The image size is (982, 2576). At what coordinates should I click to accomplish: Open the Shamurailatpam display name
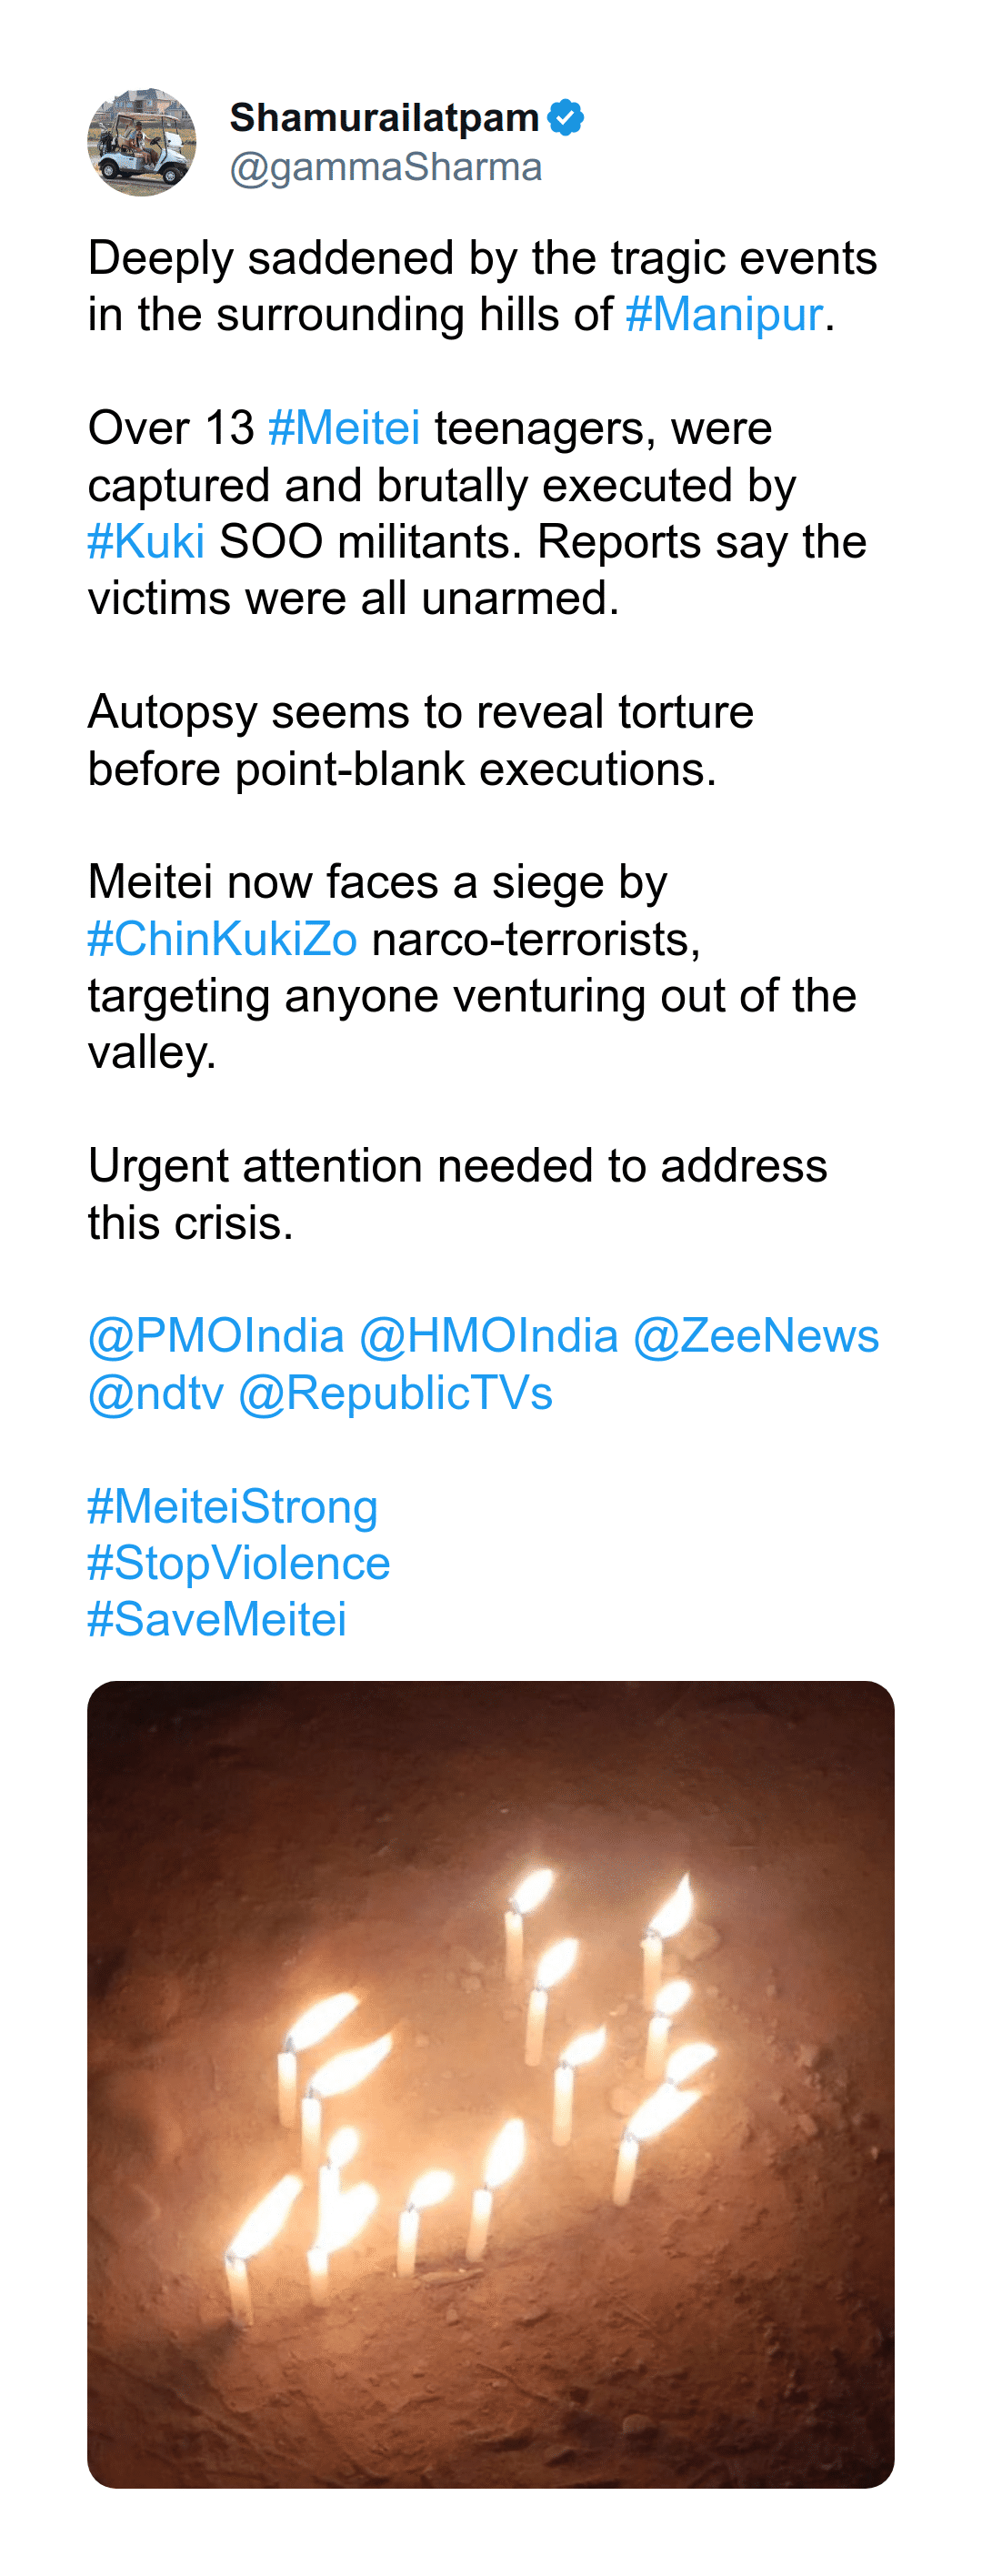[384, 117]
